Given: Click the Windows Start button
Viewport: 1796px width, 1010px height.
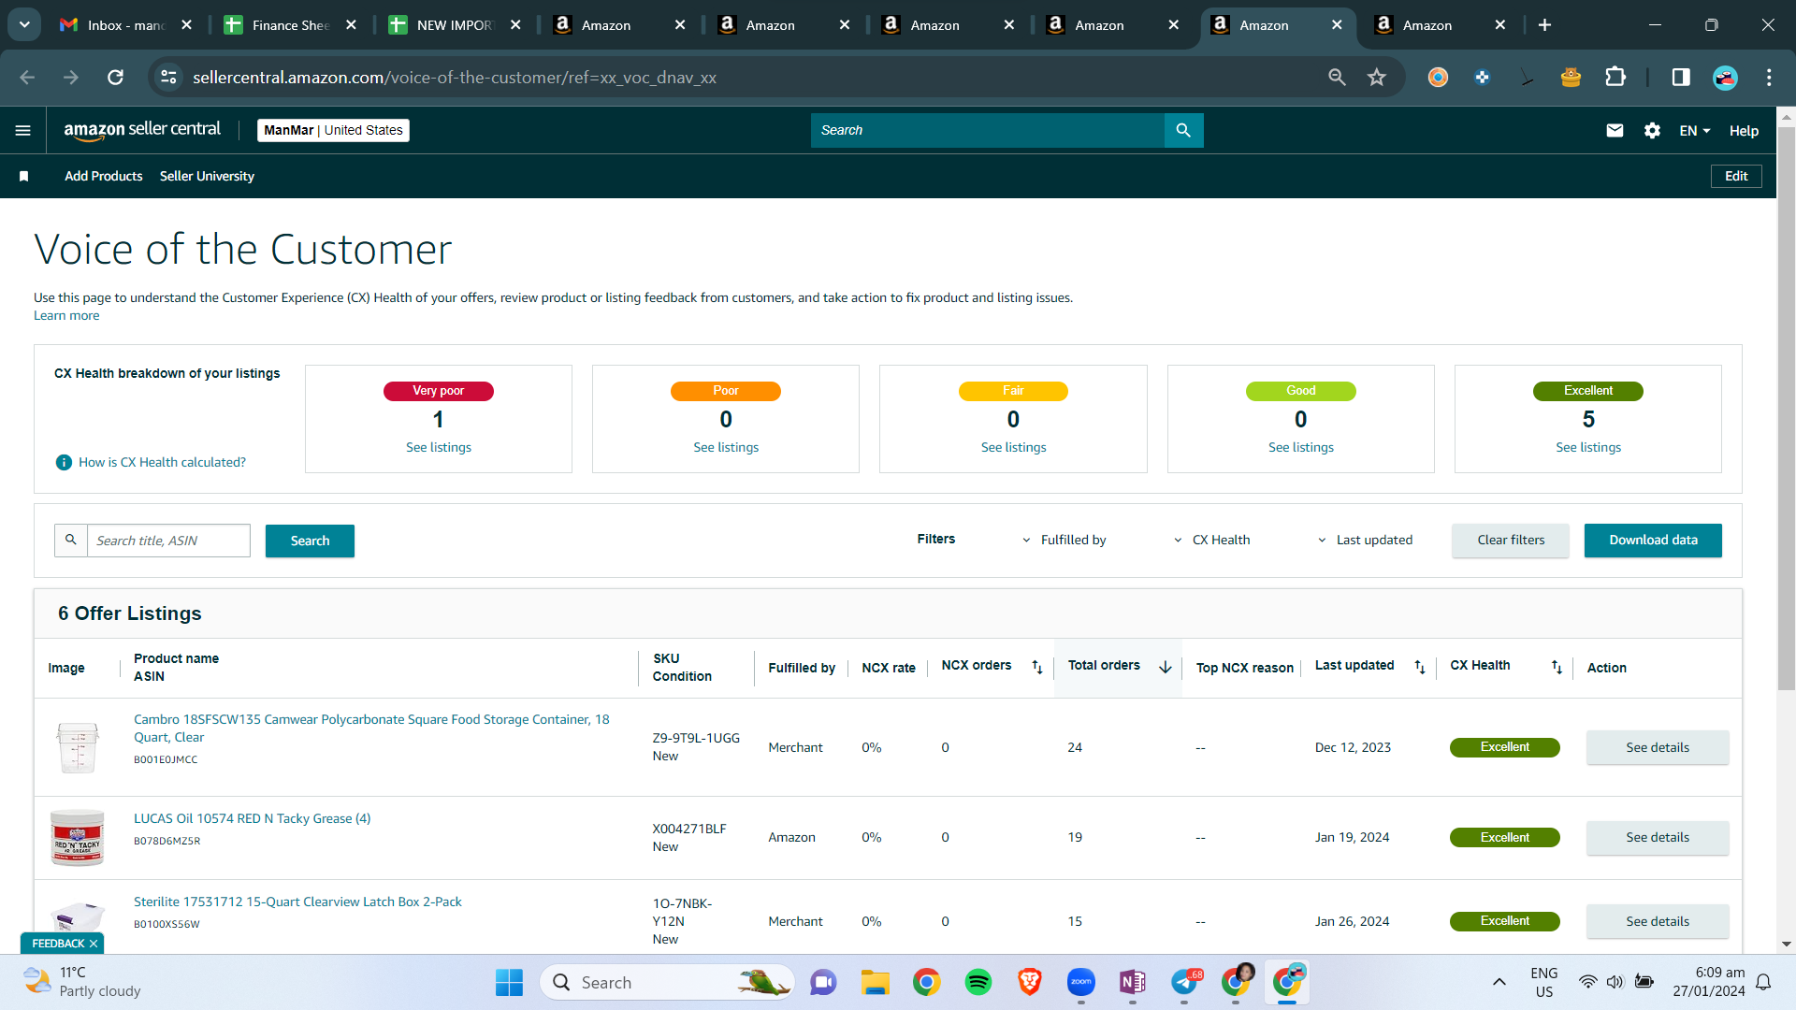Looking at the screenshot, I should tap(509, 982).
